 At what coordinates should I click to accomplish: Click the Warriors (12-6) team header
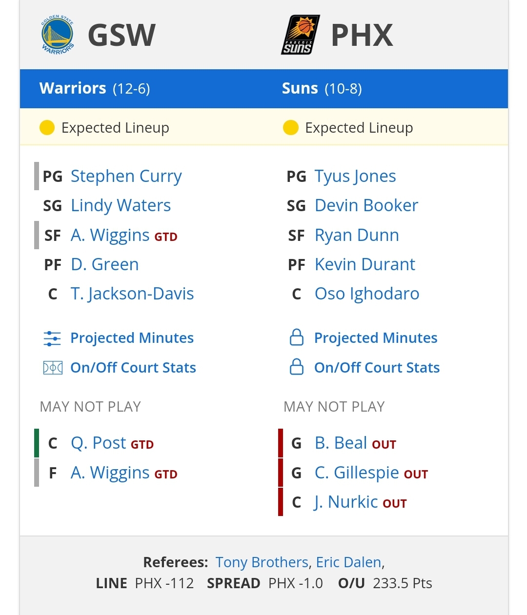[x=95, y=88]
